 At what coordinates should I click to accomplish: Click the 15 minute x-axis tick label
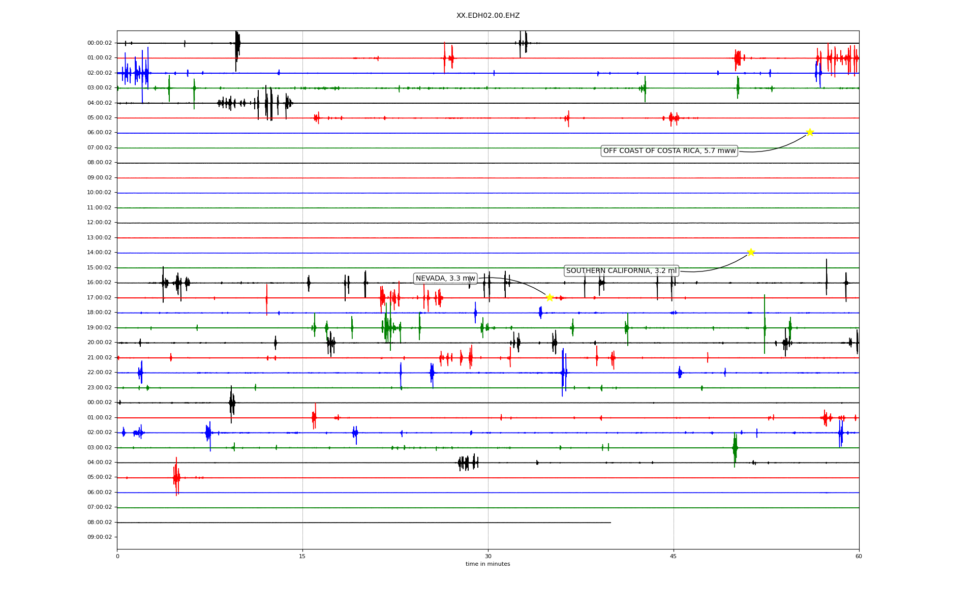tap(302, 557)
